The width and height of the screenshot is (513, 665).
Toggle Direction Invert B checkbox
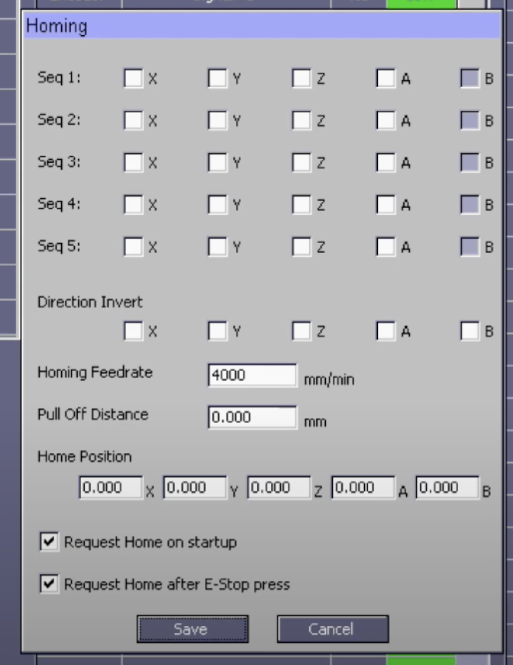[x=469, y=331]
